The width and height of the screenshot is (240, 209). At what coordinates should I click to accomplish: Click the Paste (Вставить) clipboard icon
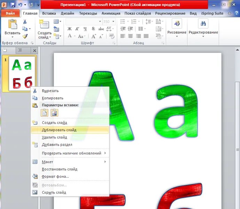pyautogui.click(x=13, y=24)
